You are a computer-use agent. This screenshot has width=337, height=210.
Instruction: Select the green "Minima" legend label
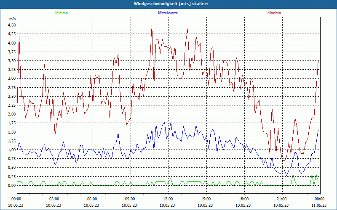click(x=62, y=13)
